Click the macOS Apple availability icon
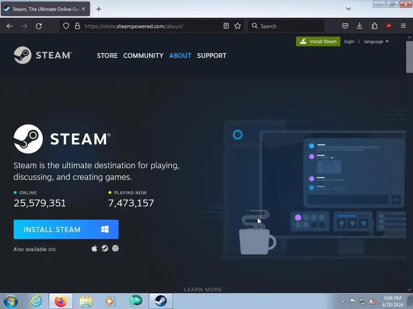 tap(94, 248)
